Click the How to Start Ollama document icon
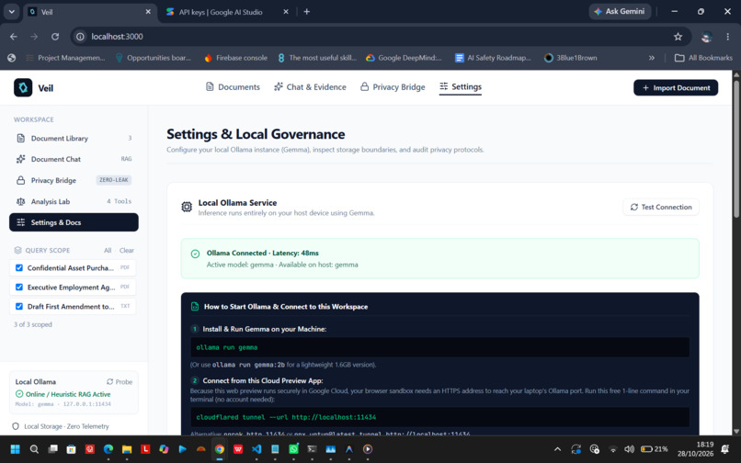 click(195, 307)
